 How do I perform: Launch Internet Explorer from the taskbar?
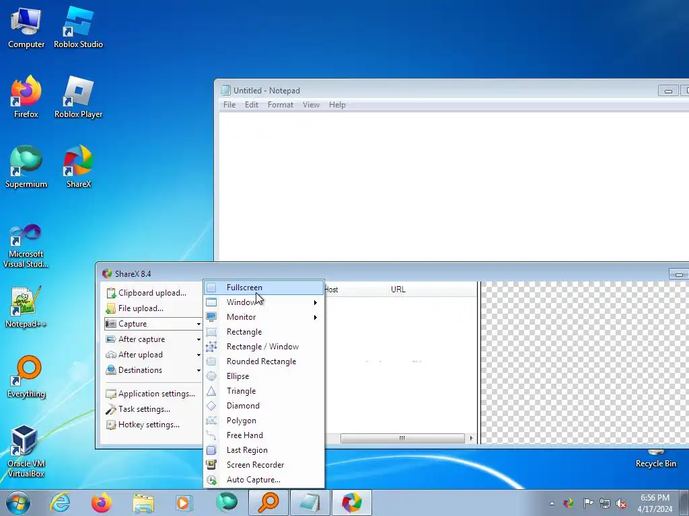click(60, 503)
